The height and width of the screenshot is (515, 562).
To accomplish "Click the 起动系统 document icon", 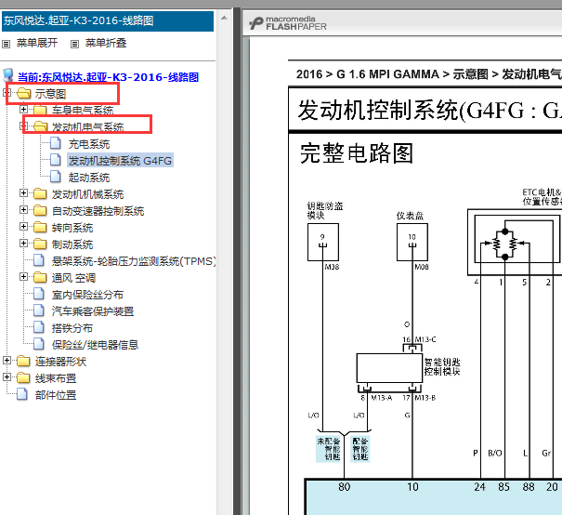I will (x=56, y=177).
